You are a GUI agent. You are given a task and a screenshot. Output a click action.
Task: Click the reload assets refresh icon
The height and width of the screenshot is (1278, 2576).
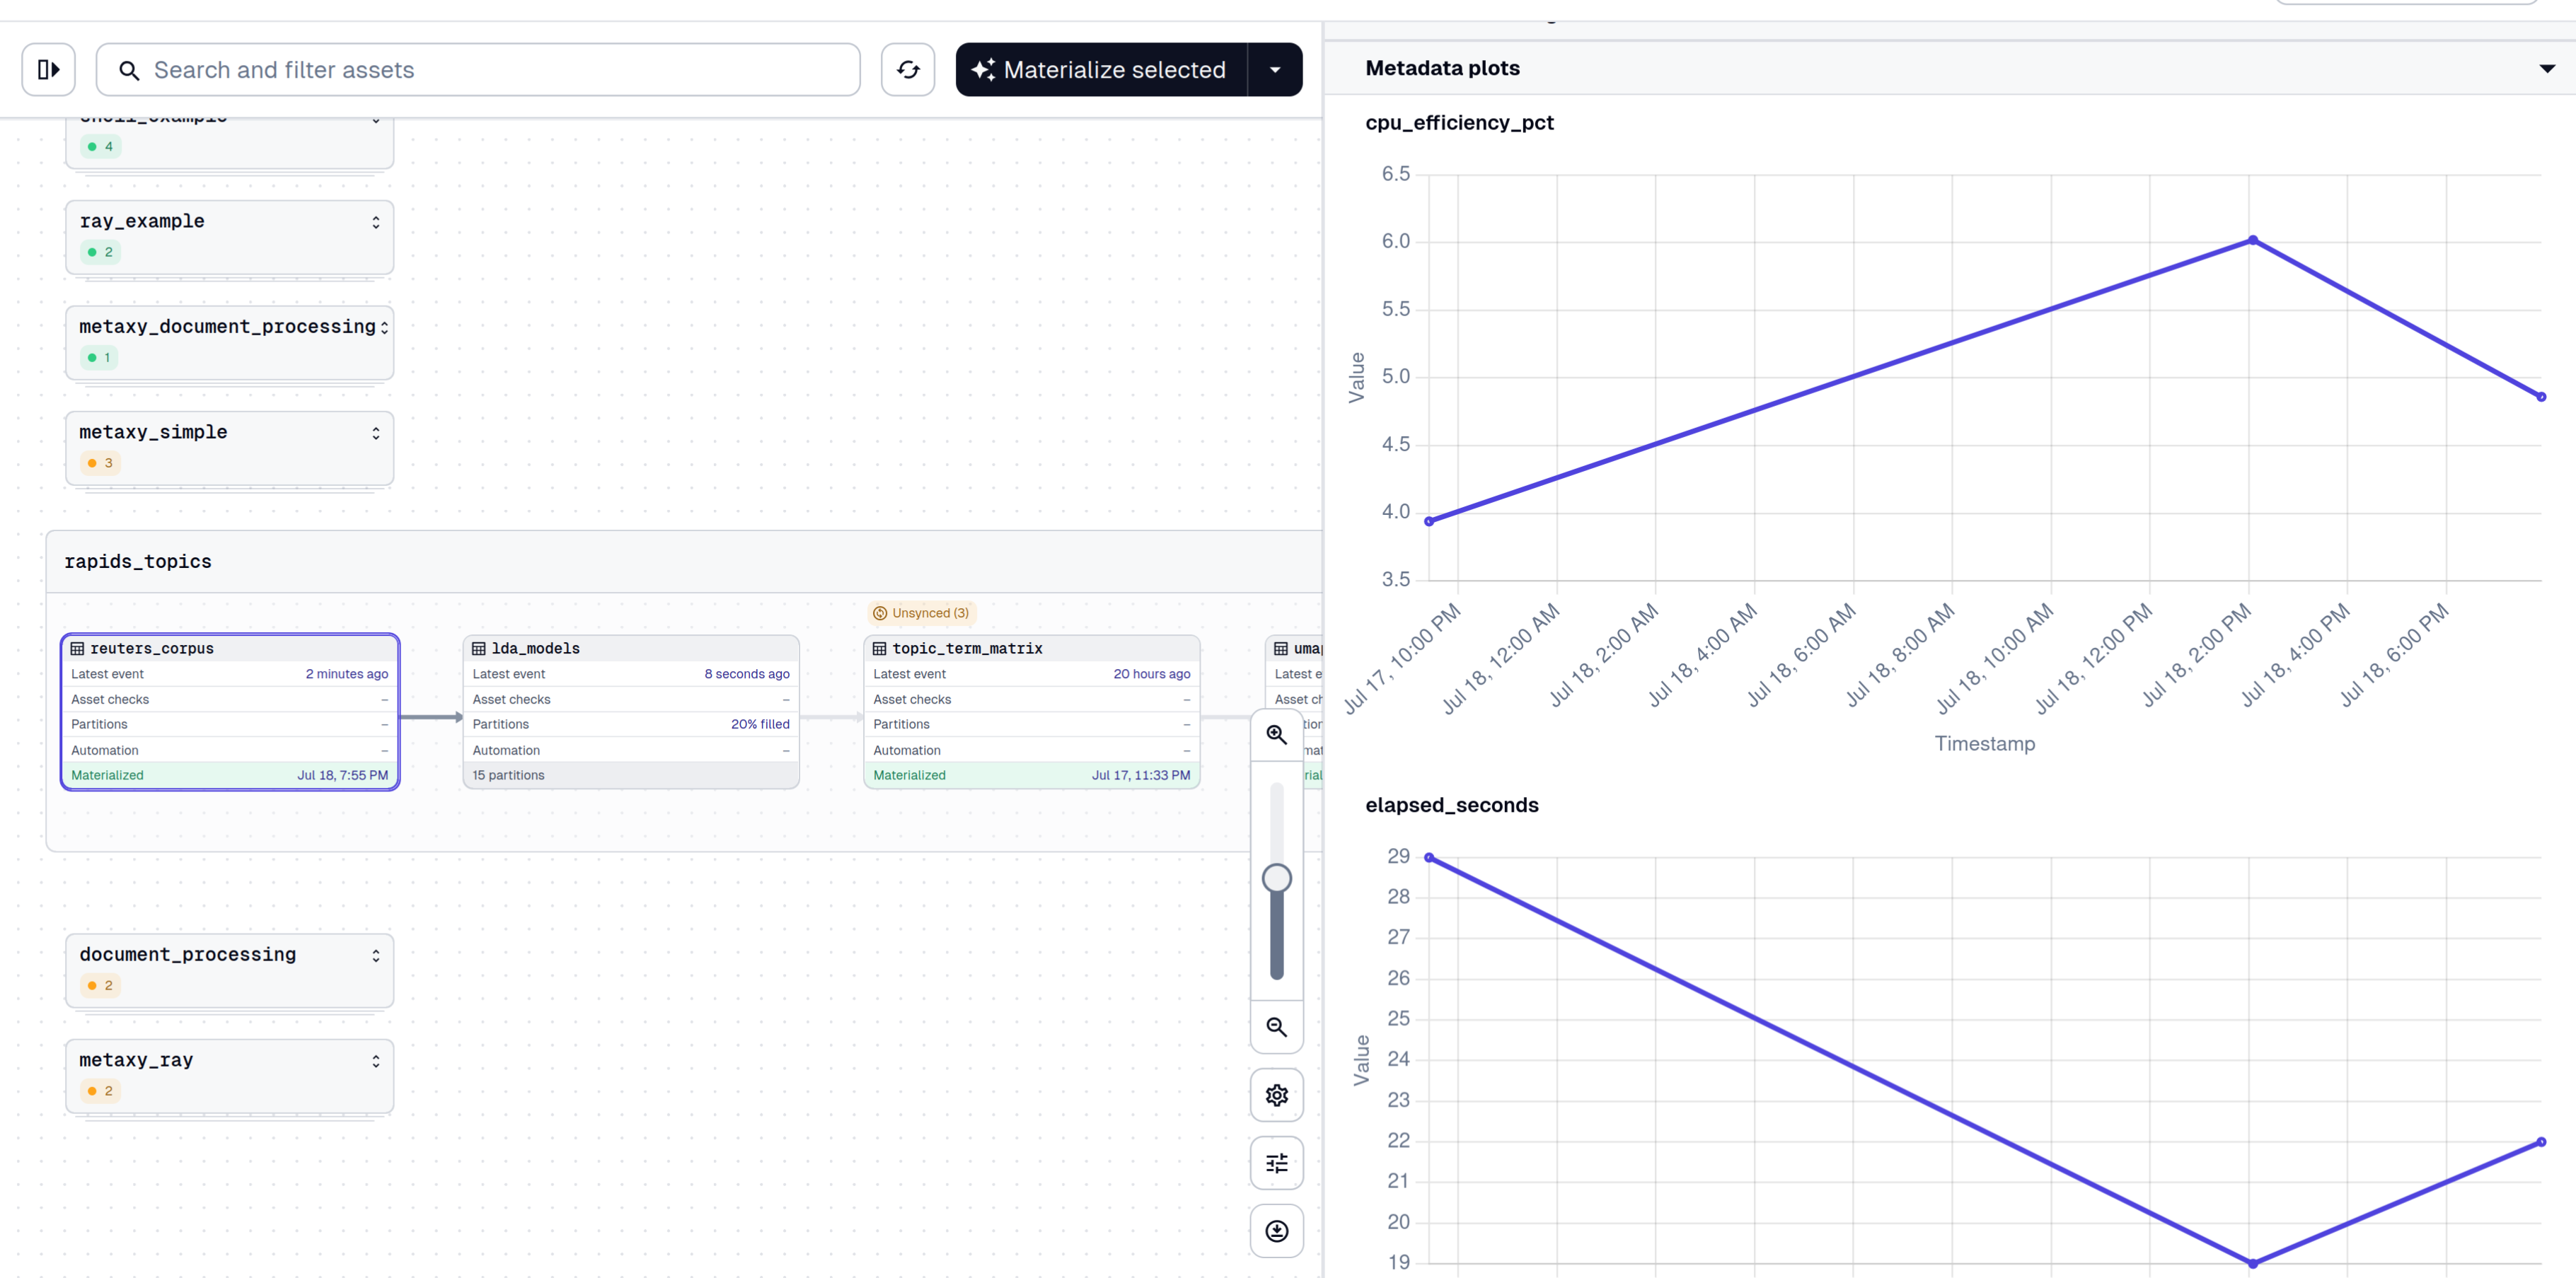pyautogui.click(x=907, y=70)
